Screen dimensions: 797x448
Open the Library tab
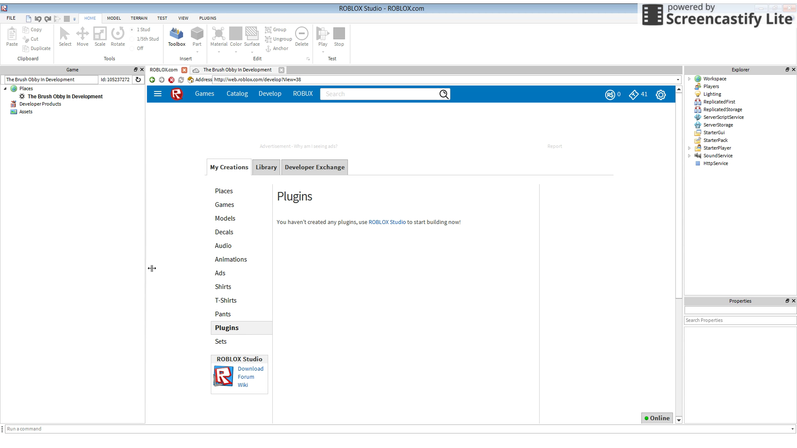[266, 167]
